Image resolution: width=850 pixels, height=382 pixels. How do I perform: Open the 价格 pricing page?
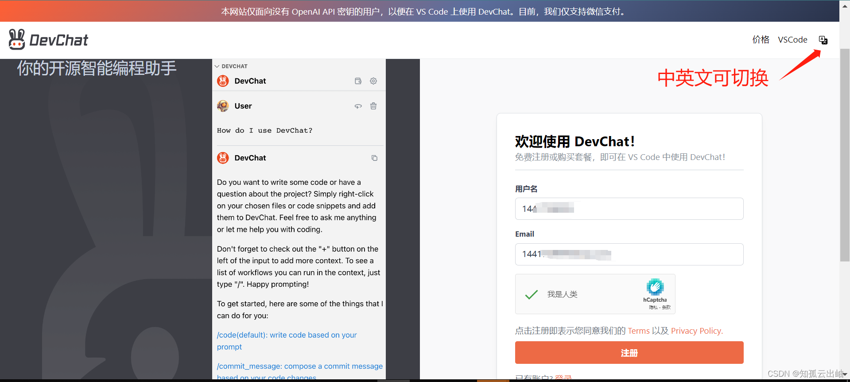(x=761, y=39)
